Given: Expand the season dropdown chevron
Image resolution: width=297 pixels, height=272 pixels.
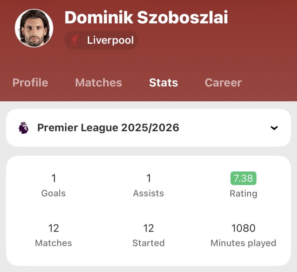Looking at the screenshot, I should [274, 128].
